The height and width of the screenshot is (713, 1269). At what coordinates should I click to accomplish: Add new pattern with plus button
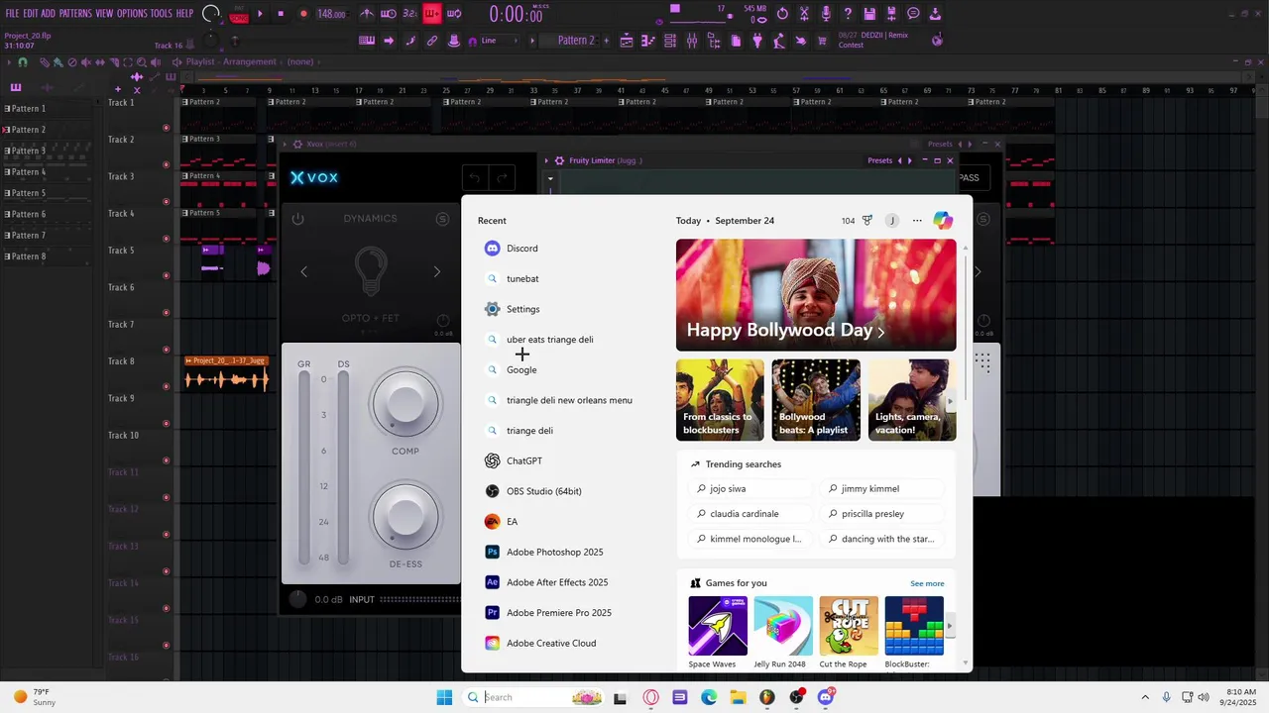tap(606, 41)
